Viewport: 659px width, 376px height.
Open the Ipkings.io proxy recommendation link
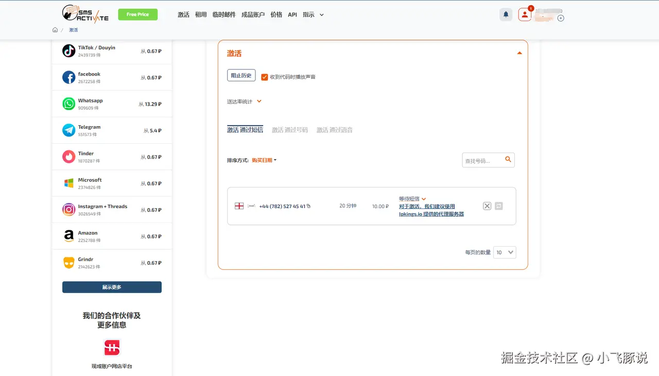tap(431, 210)
